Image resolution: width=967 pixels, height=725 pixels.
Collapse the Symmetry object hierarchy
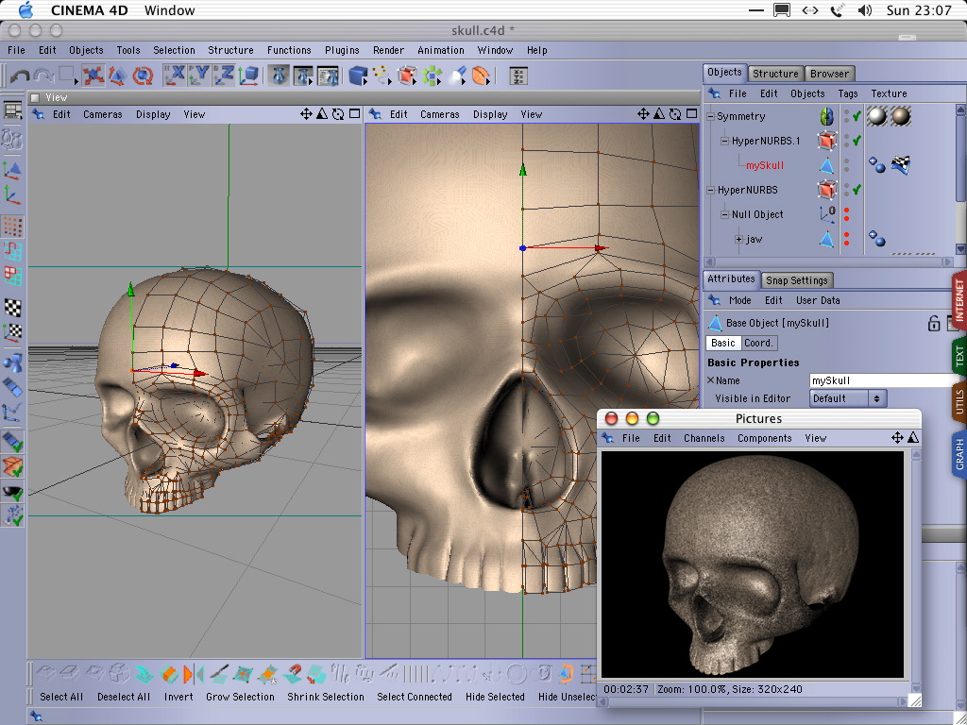click(x=711, y=117)
